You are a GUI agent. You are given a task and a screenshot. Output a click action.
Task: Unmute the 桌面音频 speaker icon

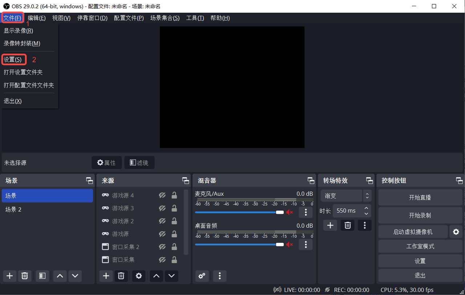[x=290, y=245]
